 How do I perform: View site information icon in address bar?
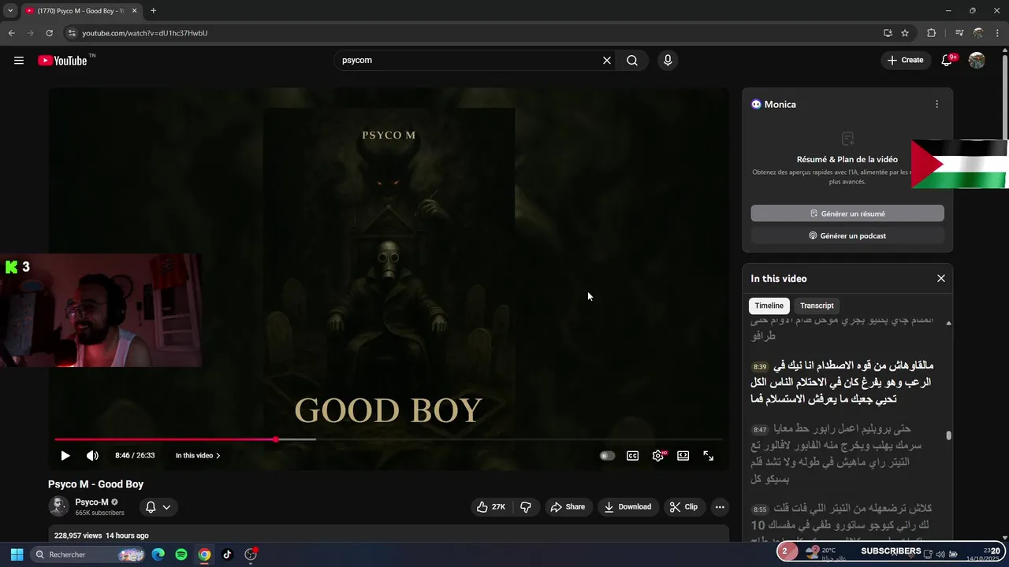click(72, 33)
